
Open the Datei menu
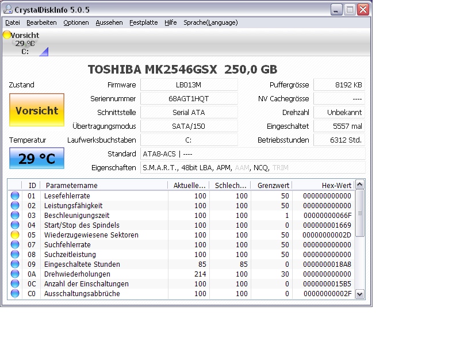pos(13,22)
